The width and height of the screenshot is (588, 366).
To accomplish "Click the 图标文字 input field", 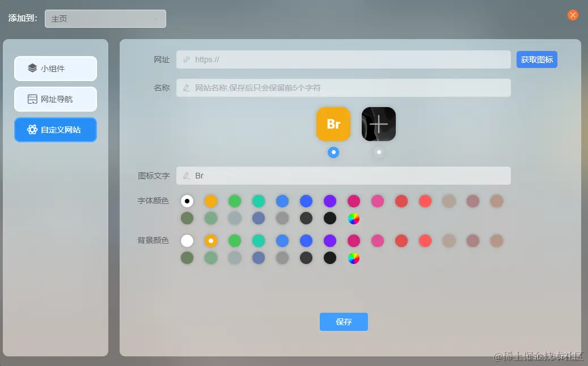I will click(344, 176).
